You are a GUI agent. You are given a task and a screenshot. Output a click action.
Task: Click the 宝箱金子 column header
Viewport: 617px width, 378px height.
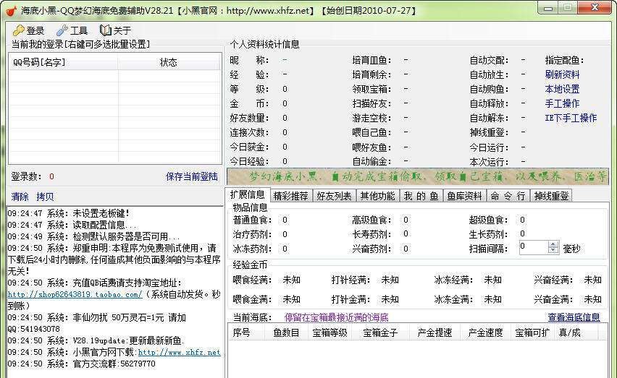380,332
